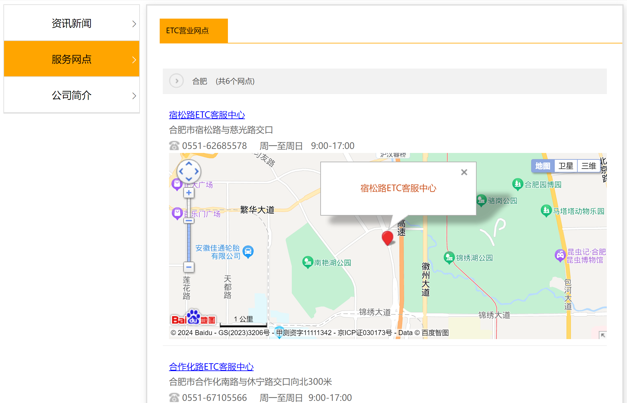Open the 资讯新闻 sidebar section

[72, 23]
